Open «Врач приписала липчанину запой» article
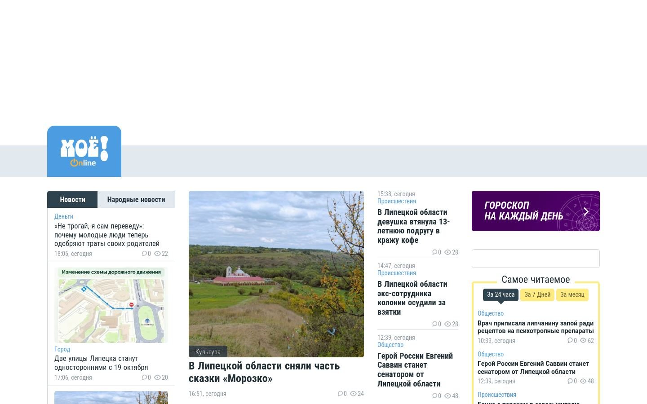The height and width of the screenshot is (404, 647). pyautogui.click(x=536, y=327)
